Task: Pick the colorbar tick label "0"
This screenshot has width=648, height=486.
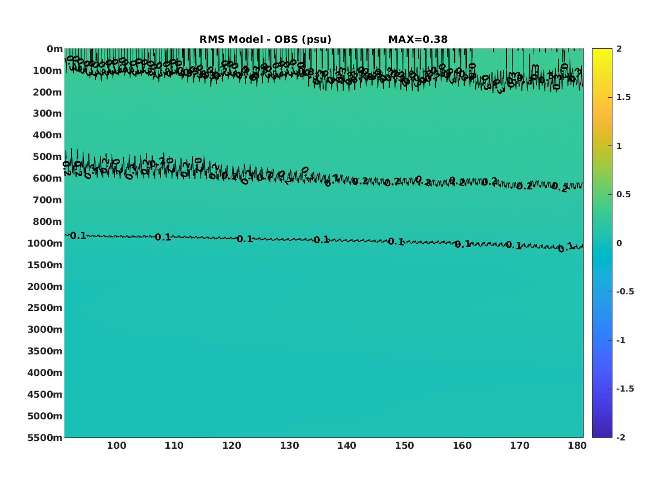Action: (x=619, y=243)
